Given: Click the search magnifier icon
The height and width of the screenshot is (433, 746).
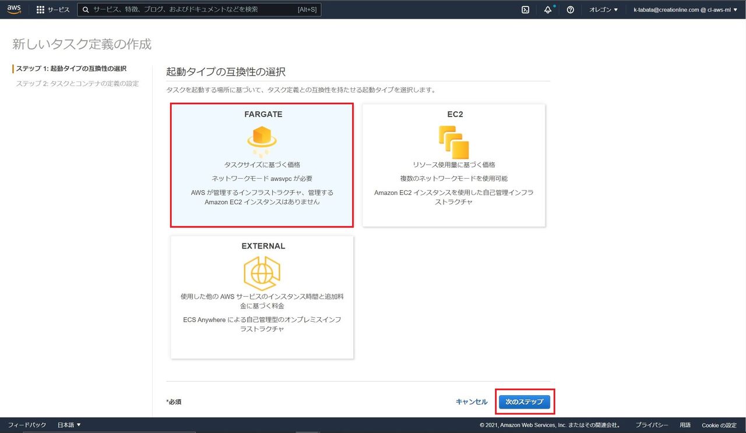Looking at the screenshot, I should click(86, 10).
